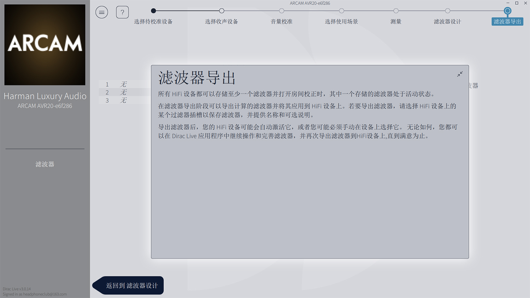
Task: Click 返回到 滤波器设计 back button
Action: 128,285
